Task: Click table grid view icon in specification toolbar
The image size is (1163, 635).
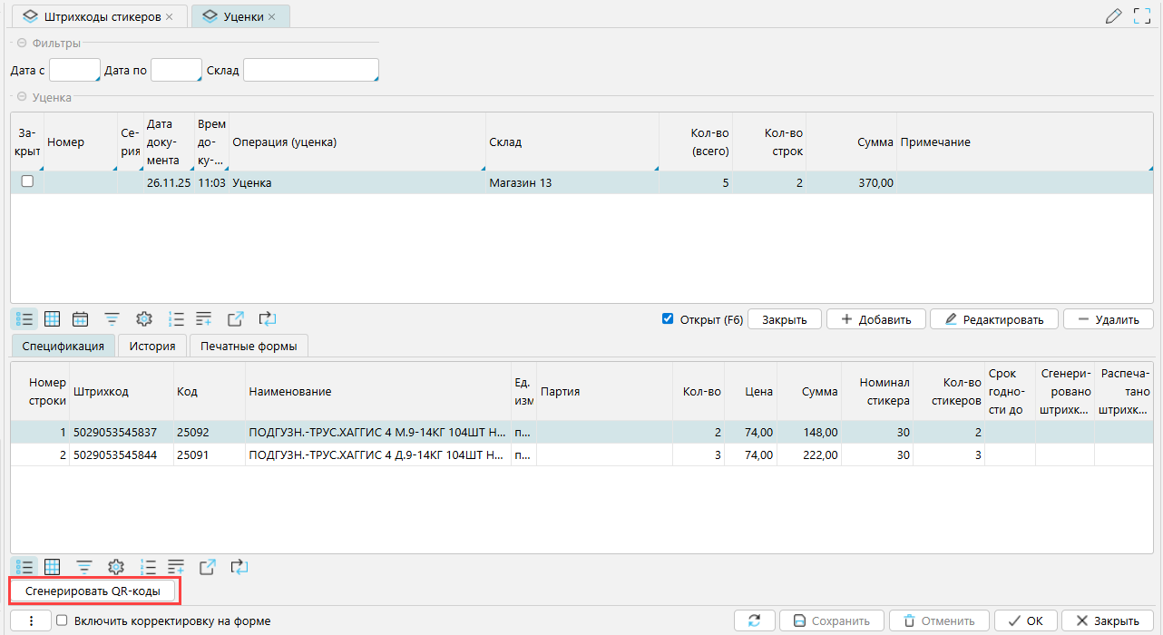Action: point(53,567)
